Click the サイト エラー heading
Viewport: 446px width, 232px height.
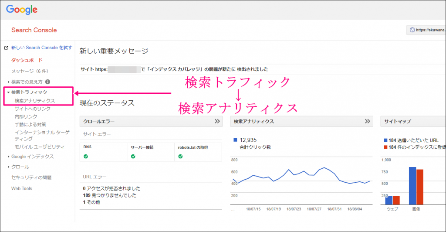coord(97,134)
